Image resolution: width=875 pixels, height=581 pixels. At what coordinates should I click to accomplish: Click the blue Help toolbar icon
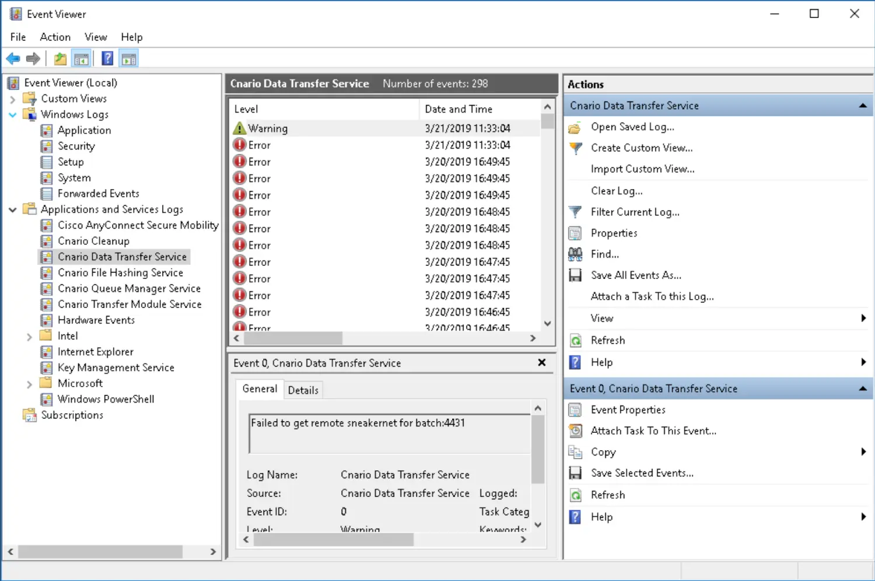click(x=107, y=58)
